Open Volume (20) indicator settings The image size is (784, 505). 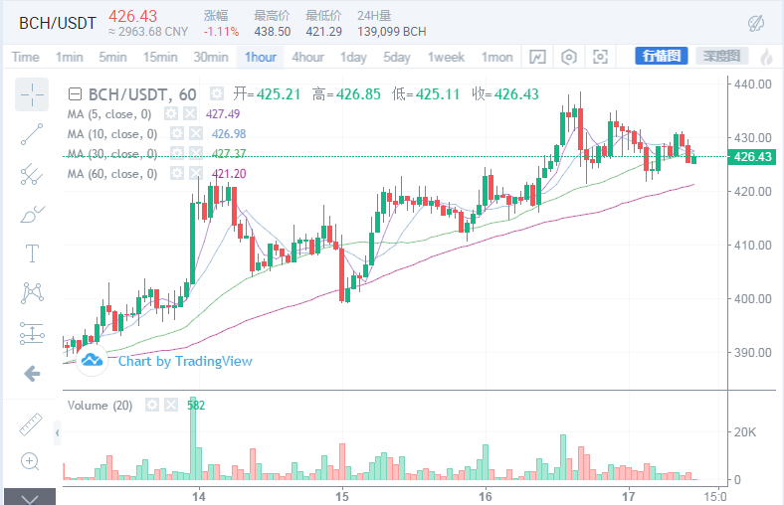point(152,405)
